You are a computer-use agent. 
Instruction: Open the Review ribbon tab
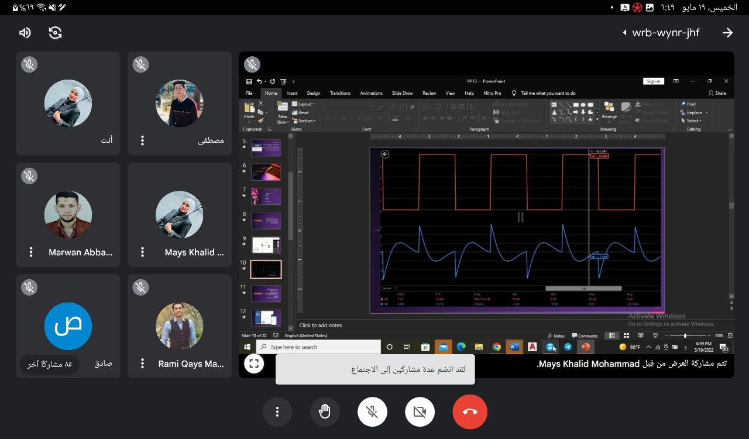pos(430,93)
